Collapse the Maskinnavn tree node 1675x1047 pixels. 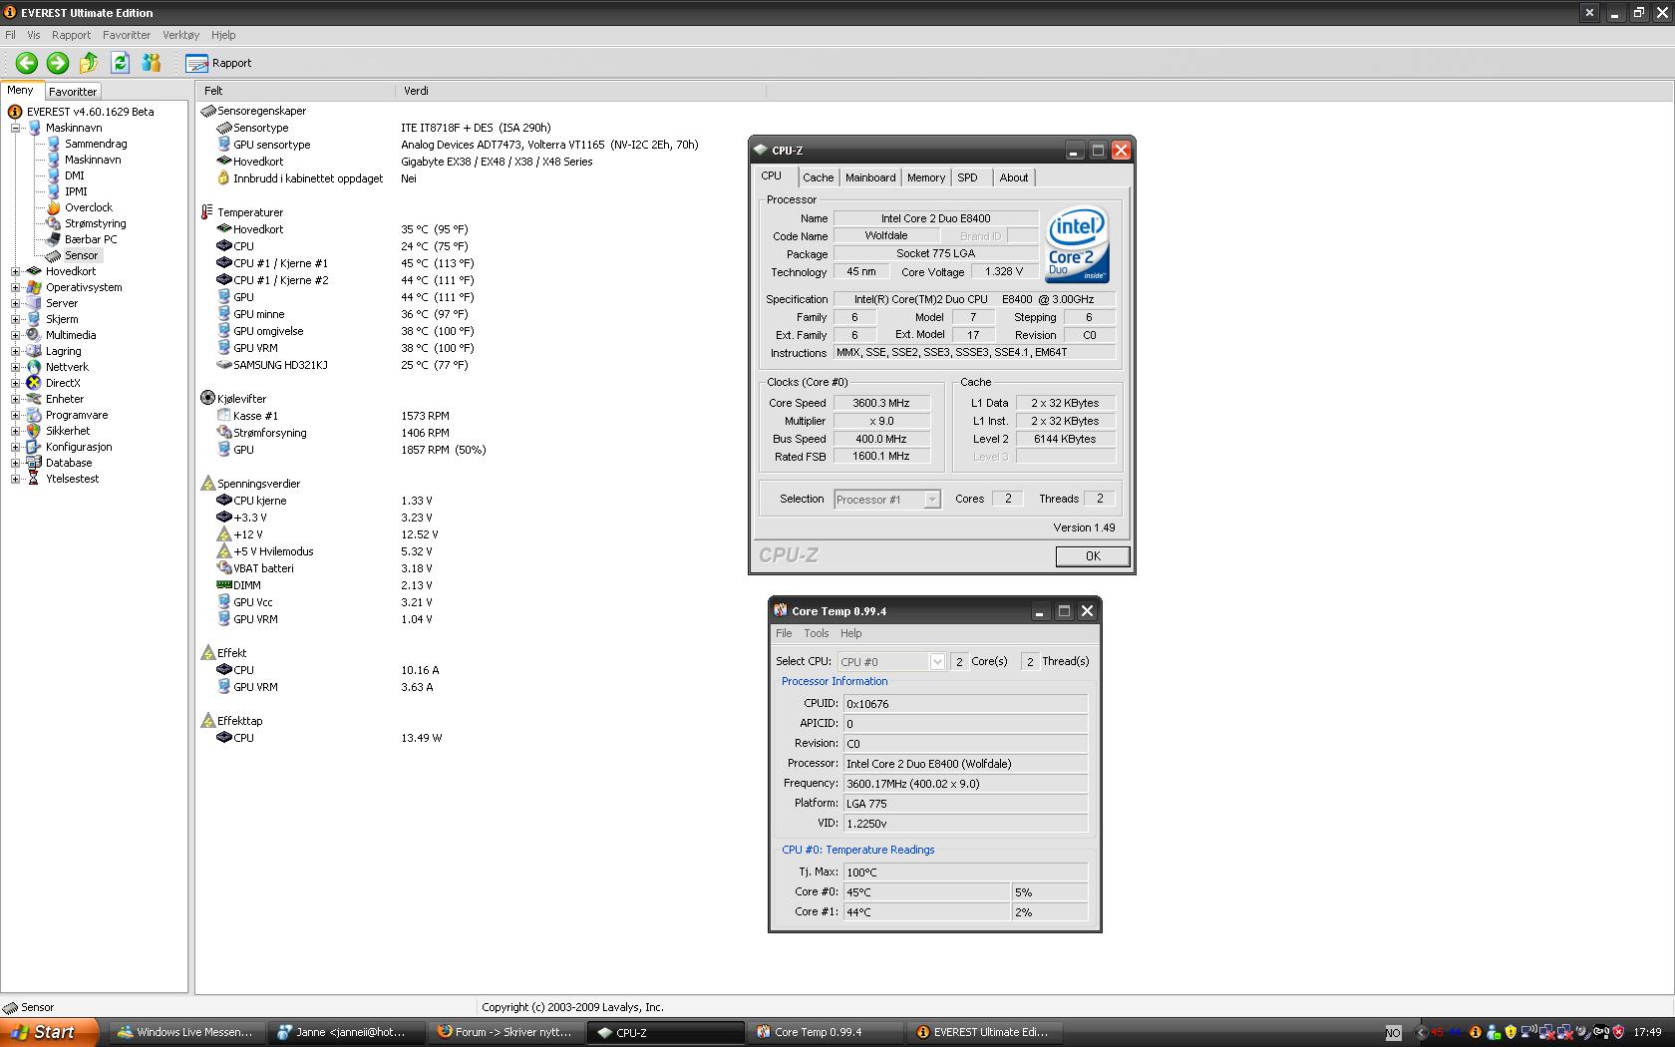16,128
